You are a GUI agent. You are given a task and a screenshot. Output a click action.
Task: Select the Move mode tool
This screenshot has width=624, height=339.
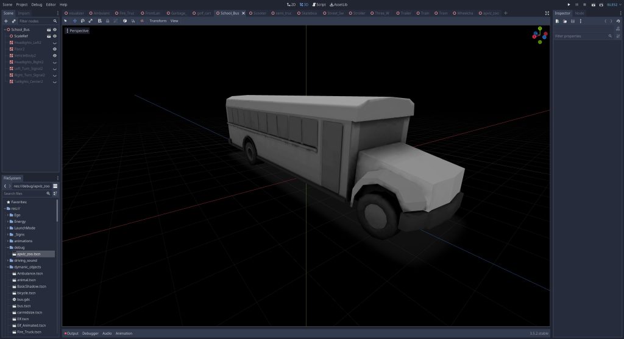74,21
